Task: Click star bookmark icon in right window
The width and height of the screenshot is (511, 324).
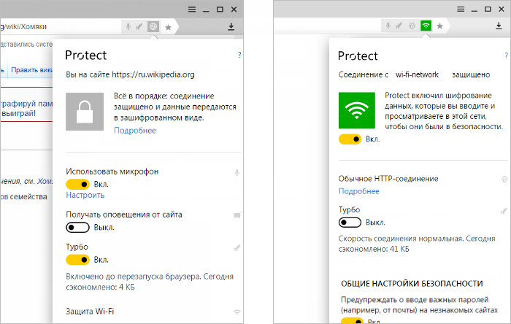Action: point(440,26)
